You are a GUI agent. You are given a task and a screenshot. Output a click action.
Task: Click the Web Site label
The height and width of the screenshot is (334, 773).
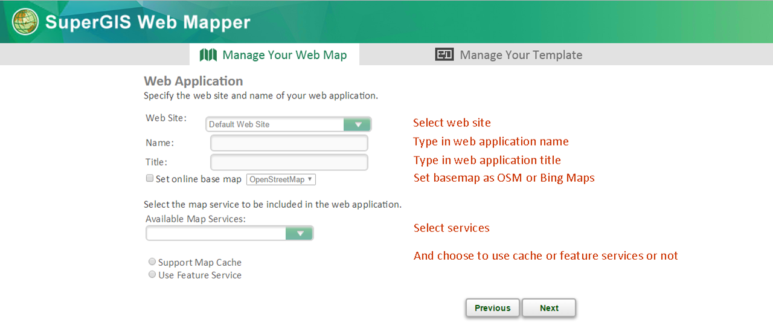click(x=166, y=118)
